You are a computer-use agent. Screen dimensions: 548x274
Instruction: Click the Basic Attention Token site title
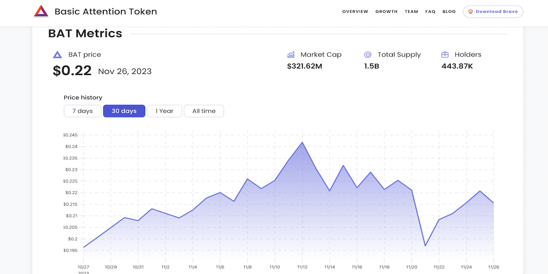[x=105, y=12]
